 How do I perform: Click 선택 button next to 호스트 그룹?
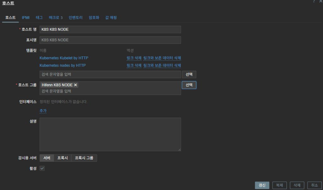tap(189, 85)
